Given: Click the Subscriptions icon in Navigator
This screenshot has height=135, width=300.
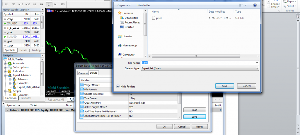Looking at the screenshot, I should tap(10, 67).
